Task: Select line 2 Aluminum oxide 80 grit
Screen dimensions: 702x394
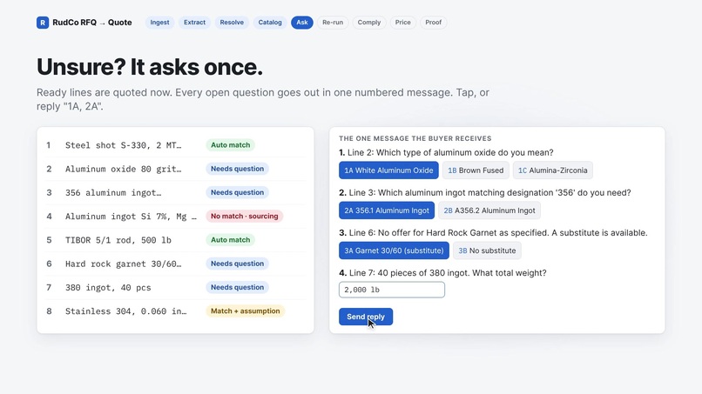Action: [x=176, y=169]
